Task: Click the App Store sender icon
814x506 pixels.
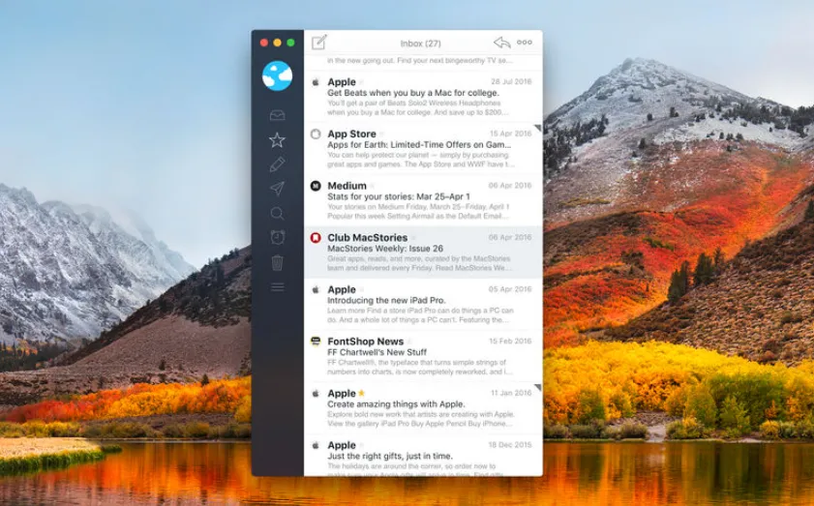Action: pos(316,134)
